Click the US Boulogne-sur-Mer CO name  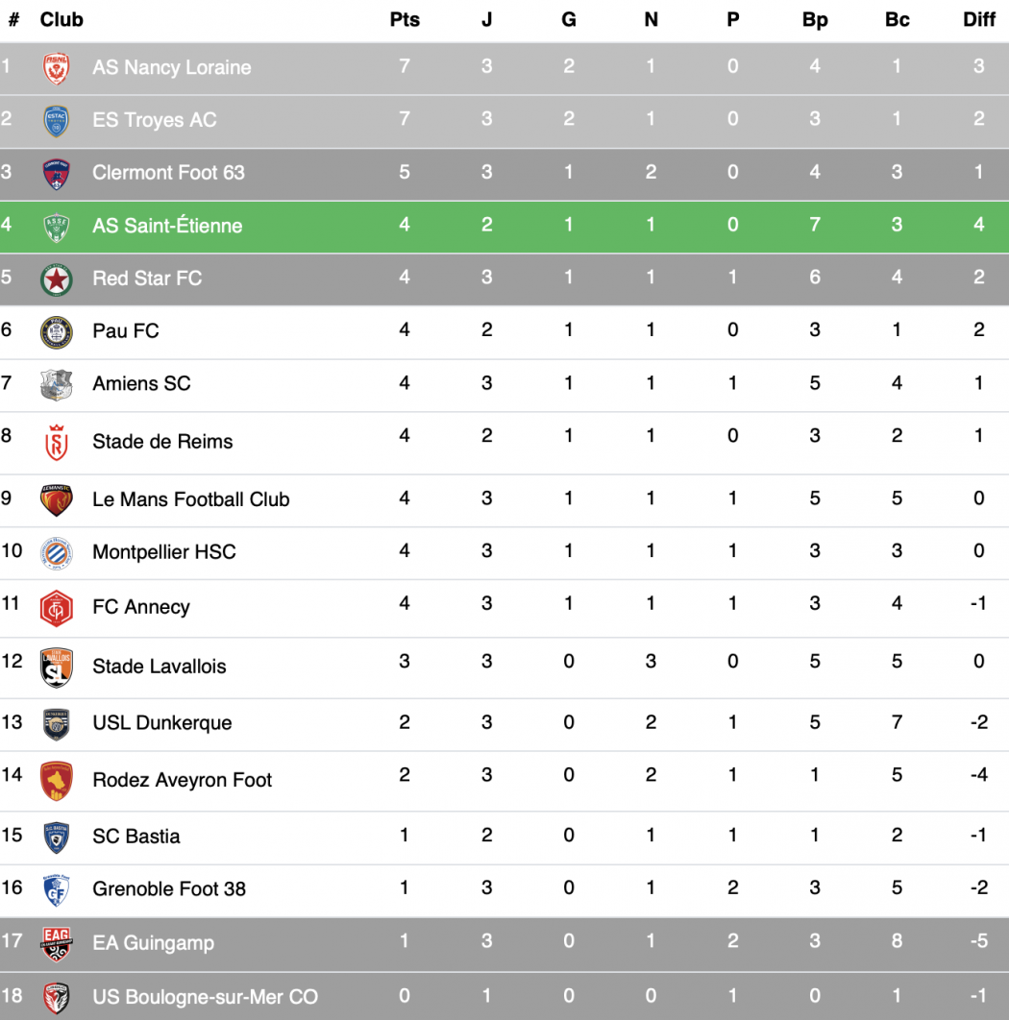(x=205, y=997)
